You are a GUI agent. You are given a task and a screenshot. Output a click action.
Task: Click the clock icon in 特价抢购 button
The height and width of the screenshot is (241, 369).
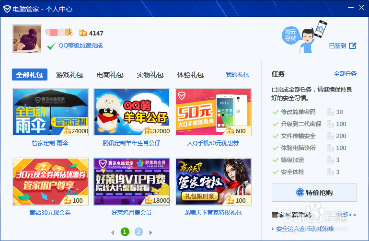tap(300, 193)
